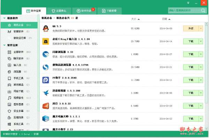Click the 迅雷精简版 bird icon
209x138 pixels.
tap(46, 93)
